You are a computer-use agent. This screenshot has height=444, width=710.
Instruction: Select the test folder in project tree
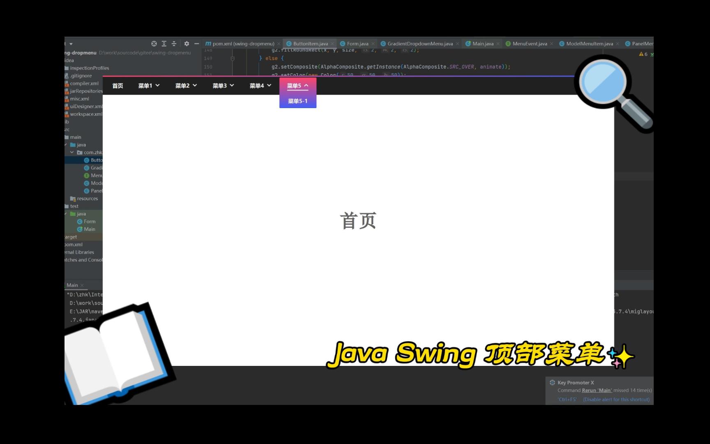[x=71, y=206]
